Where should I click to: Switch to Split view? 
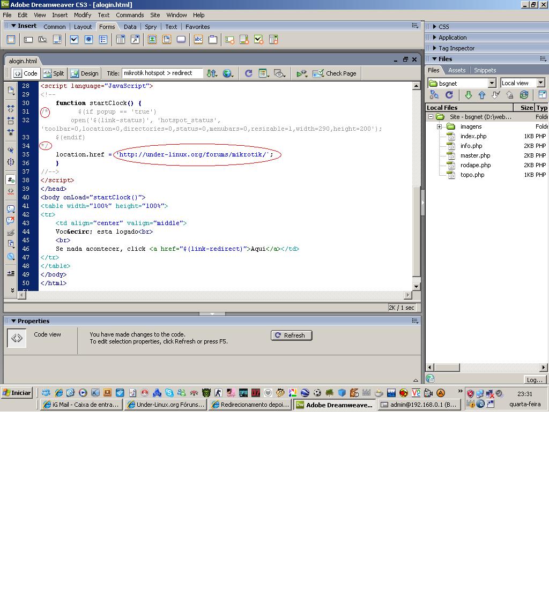[54, 73]
